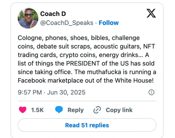Image resolution: width=175 pixels, height=138 pixels.
Task: Click the X logo in the tweet's corner
Action: [151, 13]
